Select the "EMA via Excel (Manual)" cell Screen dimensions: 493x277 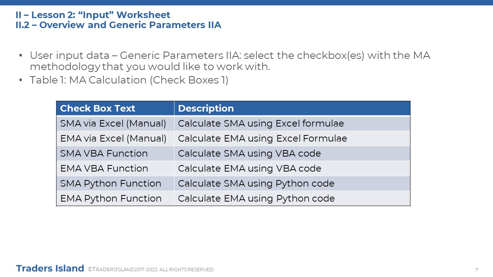click(x=115, y=138)
